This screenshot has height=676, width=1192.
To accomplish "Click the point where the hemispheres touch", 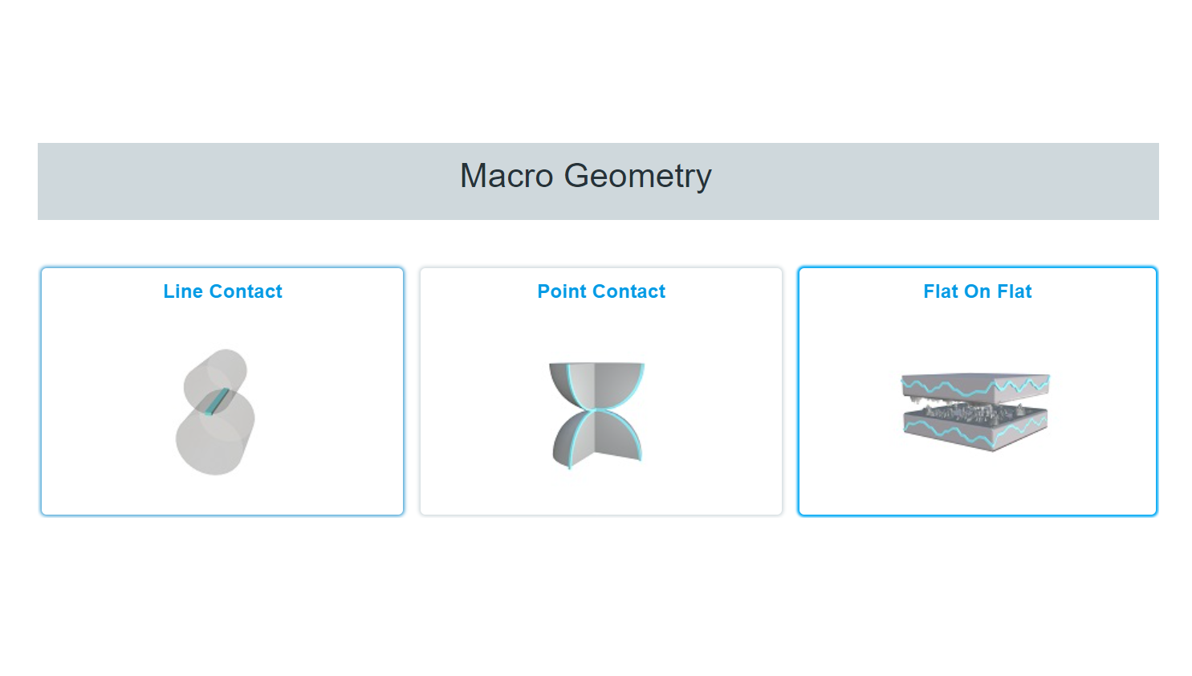I will point(597,410).
